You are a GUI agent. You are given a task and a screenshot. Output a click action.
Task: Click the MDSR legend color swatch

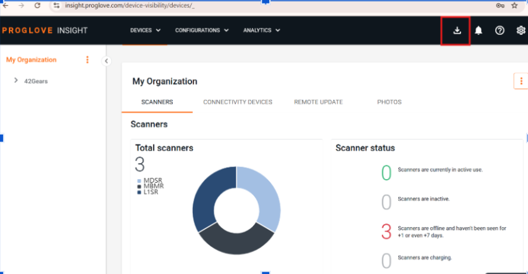[139, 181]
